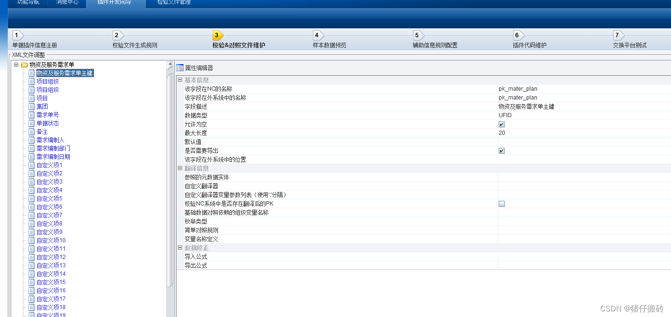The width and height of the screenshot is (671, 317).
Task: Click the step 6 插件代码维护 number icon
Action: (518, 35)
